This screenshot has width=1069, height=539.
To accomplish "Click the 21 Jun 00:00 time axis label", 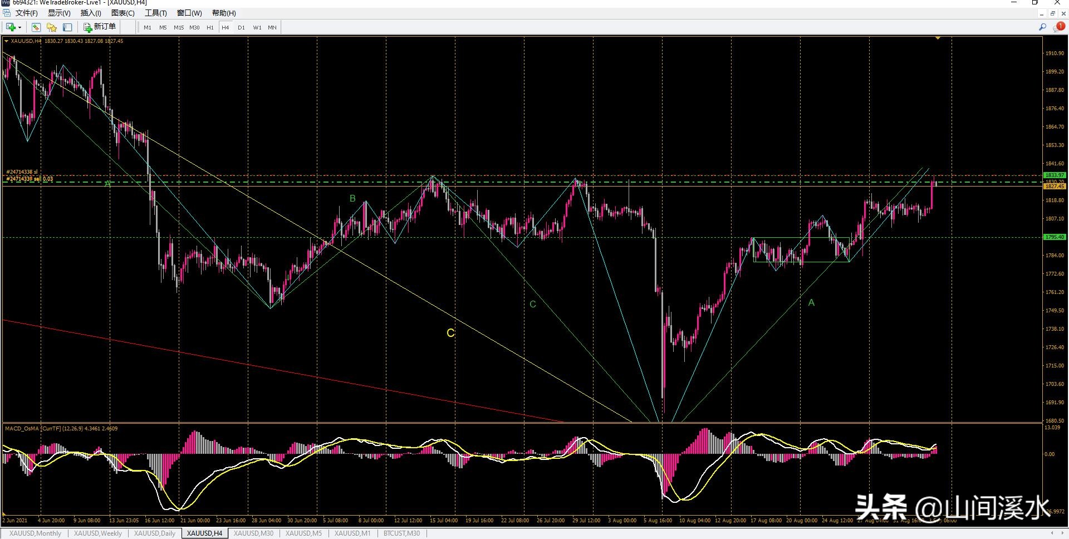I will (x=195, y=521).
